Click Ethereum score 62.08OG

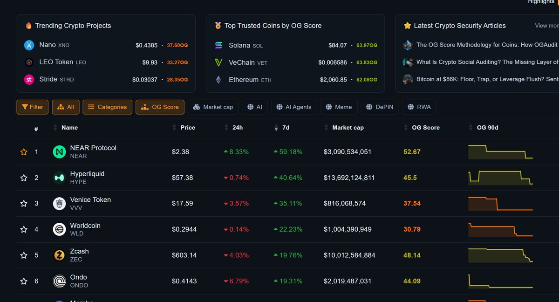click(x=367, y=80)
